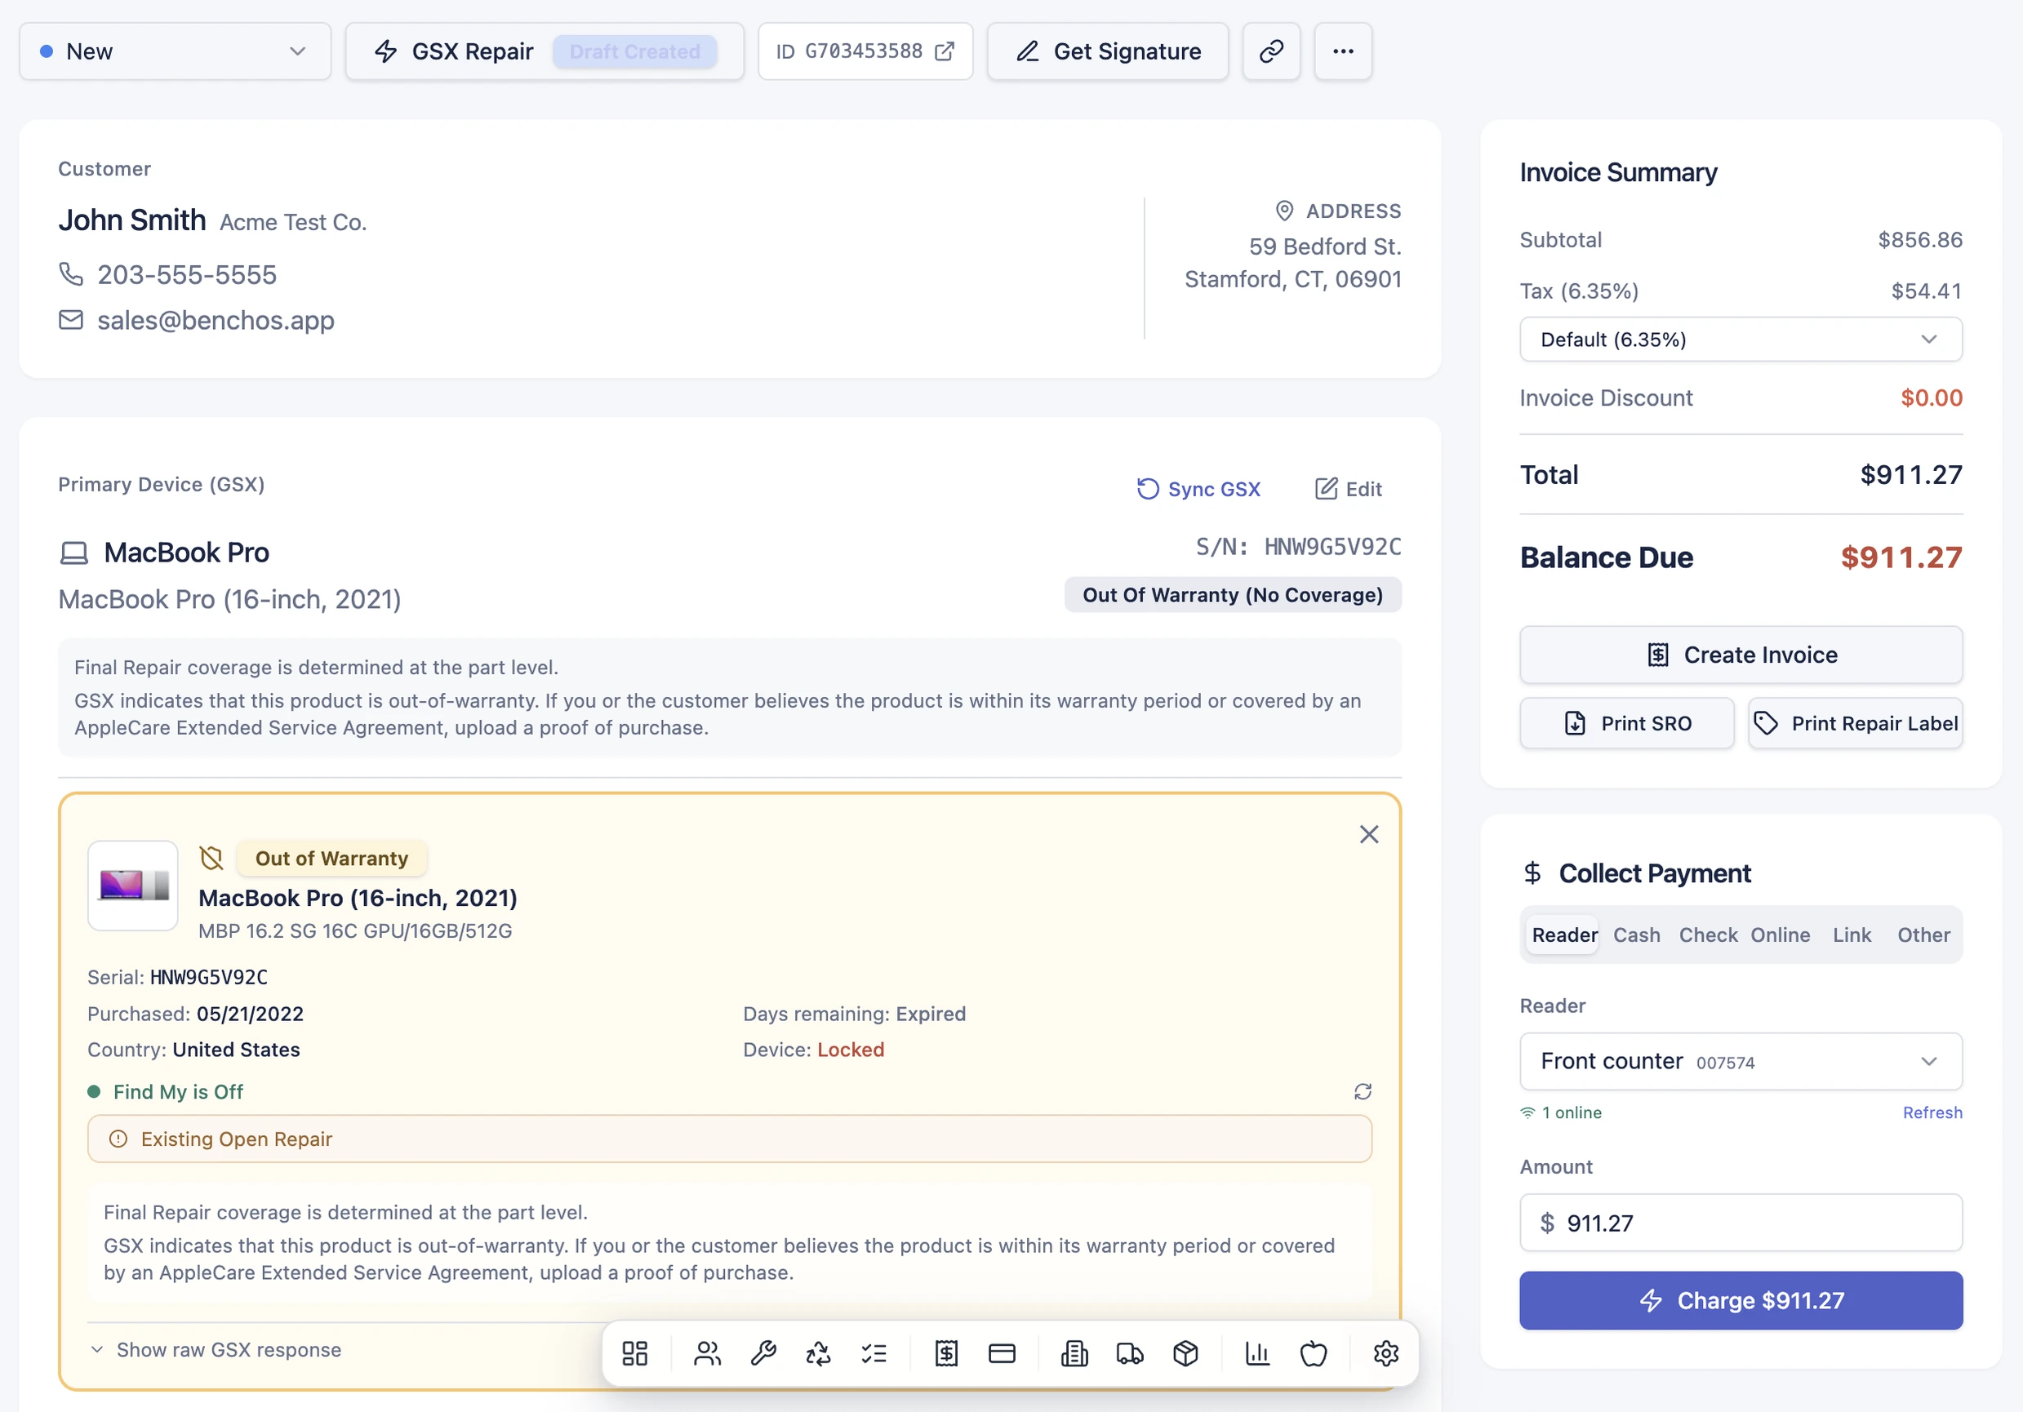The image size is (2023, 1412).
Task: Select the Check payment tab
Action: pos(1708,935)
